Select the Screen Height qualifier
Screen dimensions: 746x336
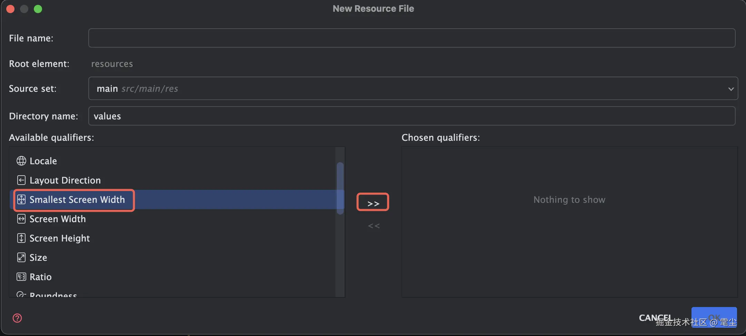coord(59,238)
